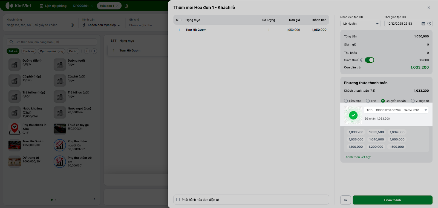Click the Hoàn thành button
The height and width of the screenshot is (208, 438).
[393, 200]
